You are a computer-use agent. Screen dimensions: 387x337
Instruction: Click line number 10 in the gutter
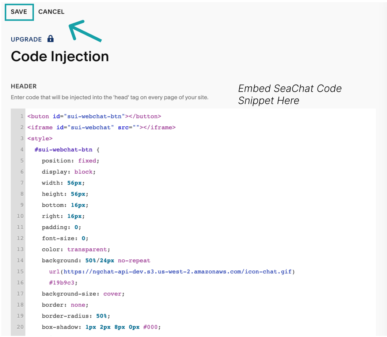click(20, 216)
